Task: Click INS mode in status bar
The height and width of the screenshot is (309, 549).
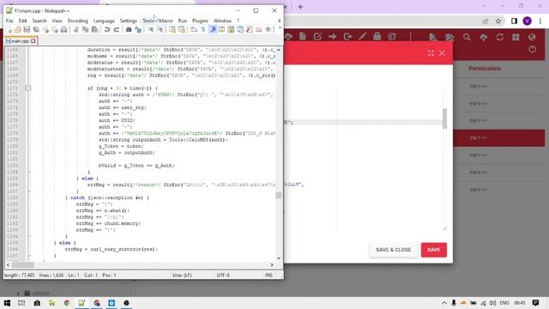Action: pyautogui.click(x=268, y=275)
